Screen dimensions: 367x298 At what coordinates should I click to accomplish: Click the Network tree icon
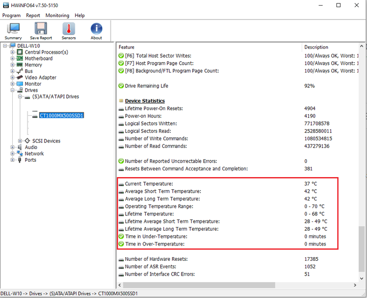tap(20, 154)
